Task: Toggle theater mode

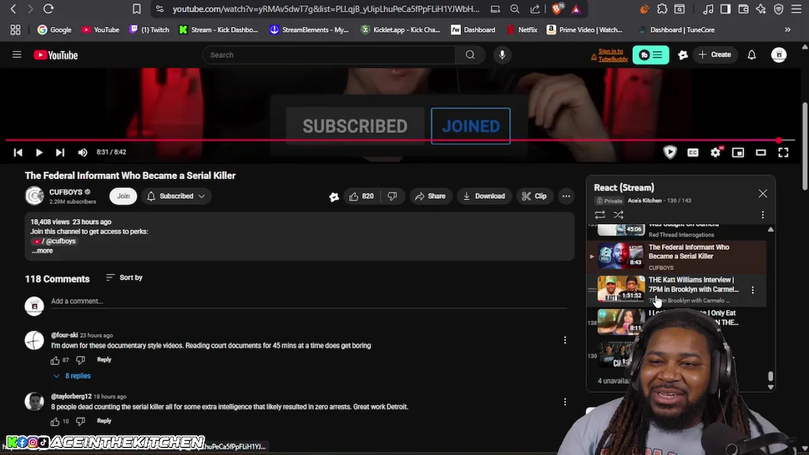Action: [x=761, y=152]
